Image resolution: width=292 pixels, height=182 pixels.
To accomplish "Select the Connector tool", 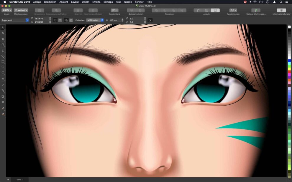I will (3, 91).
